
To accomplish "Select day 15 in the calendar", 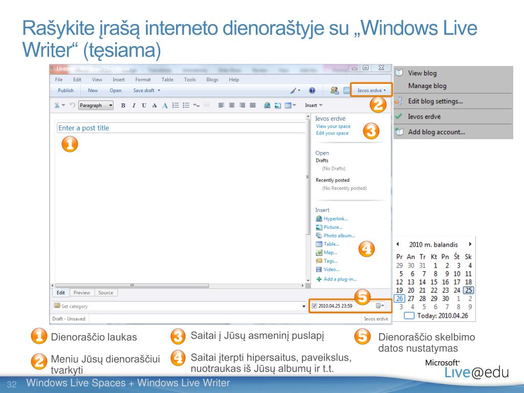I will pyautogui.click(x=434, y=282).
